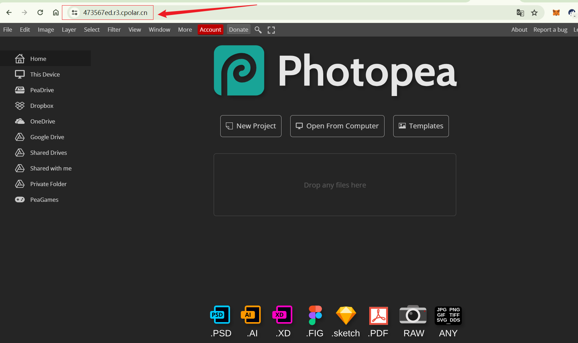
Task: Open the Image menu
Action: point(46,30)
